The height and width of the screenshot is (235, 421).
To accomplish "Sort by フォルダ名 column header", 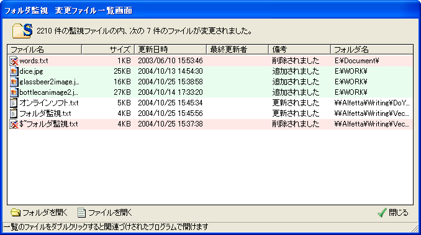I will point(371,50).
